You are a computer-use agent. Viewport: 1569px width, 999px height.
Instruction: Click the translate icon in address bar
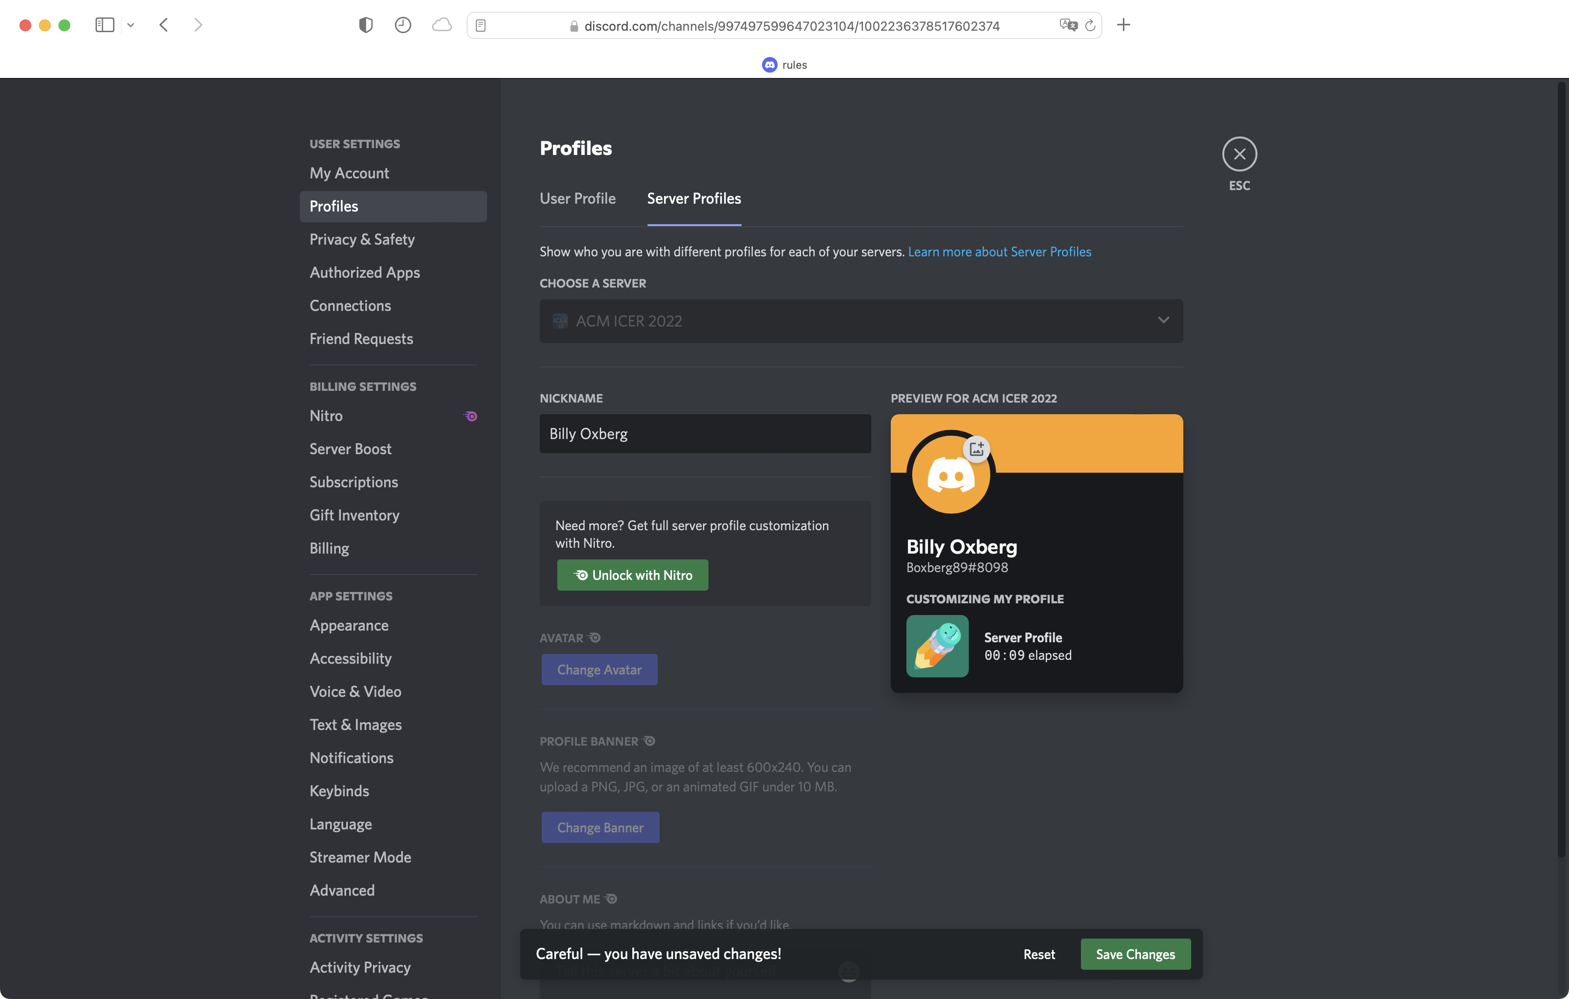[x=1069, y=25]
